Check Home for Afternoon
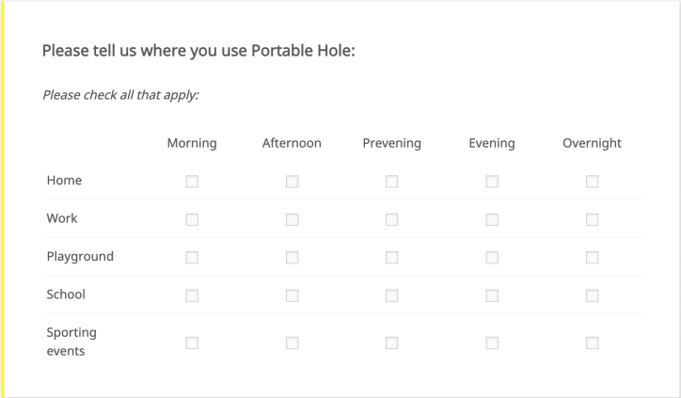The height and width of the screenshot is (398, 681). point(292,182)
